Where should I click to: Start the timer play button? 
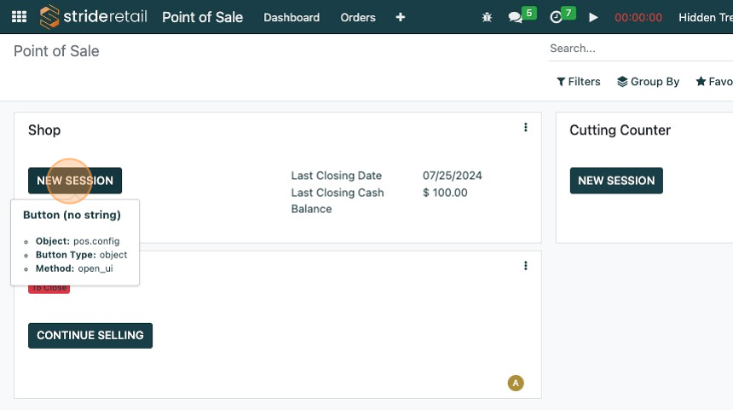click(x=594, y=17)
